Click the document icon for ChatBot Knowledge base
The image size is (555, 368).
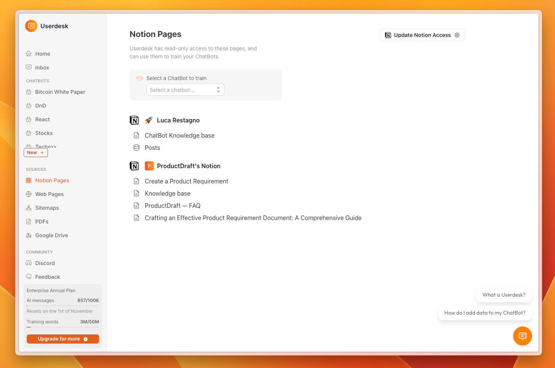(x=136, y=135)
